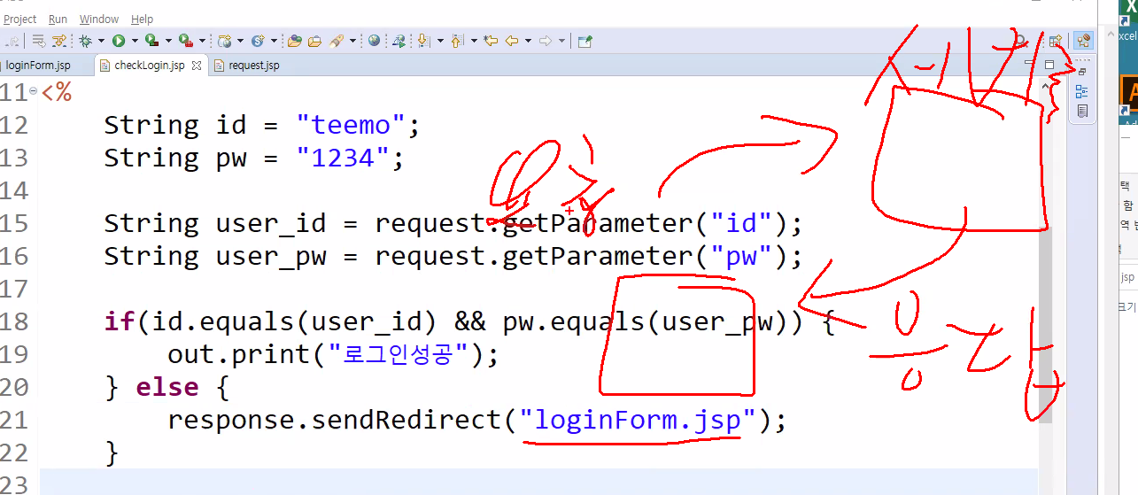Click the Open Task folder icon
Viewport: 1138px width, 495px height.
(x=314, y=41)
